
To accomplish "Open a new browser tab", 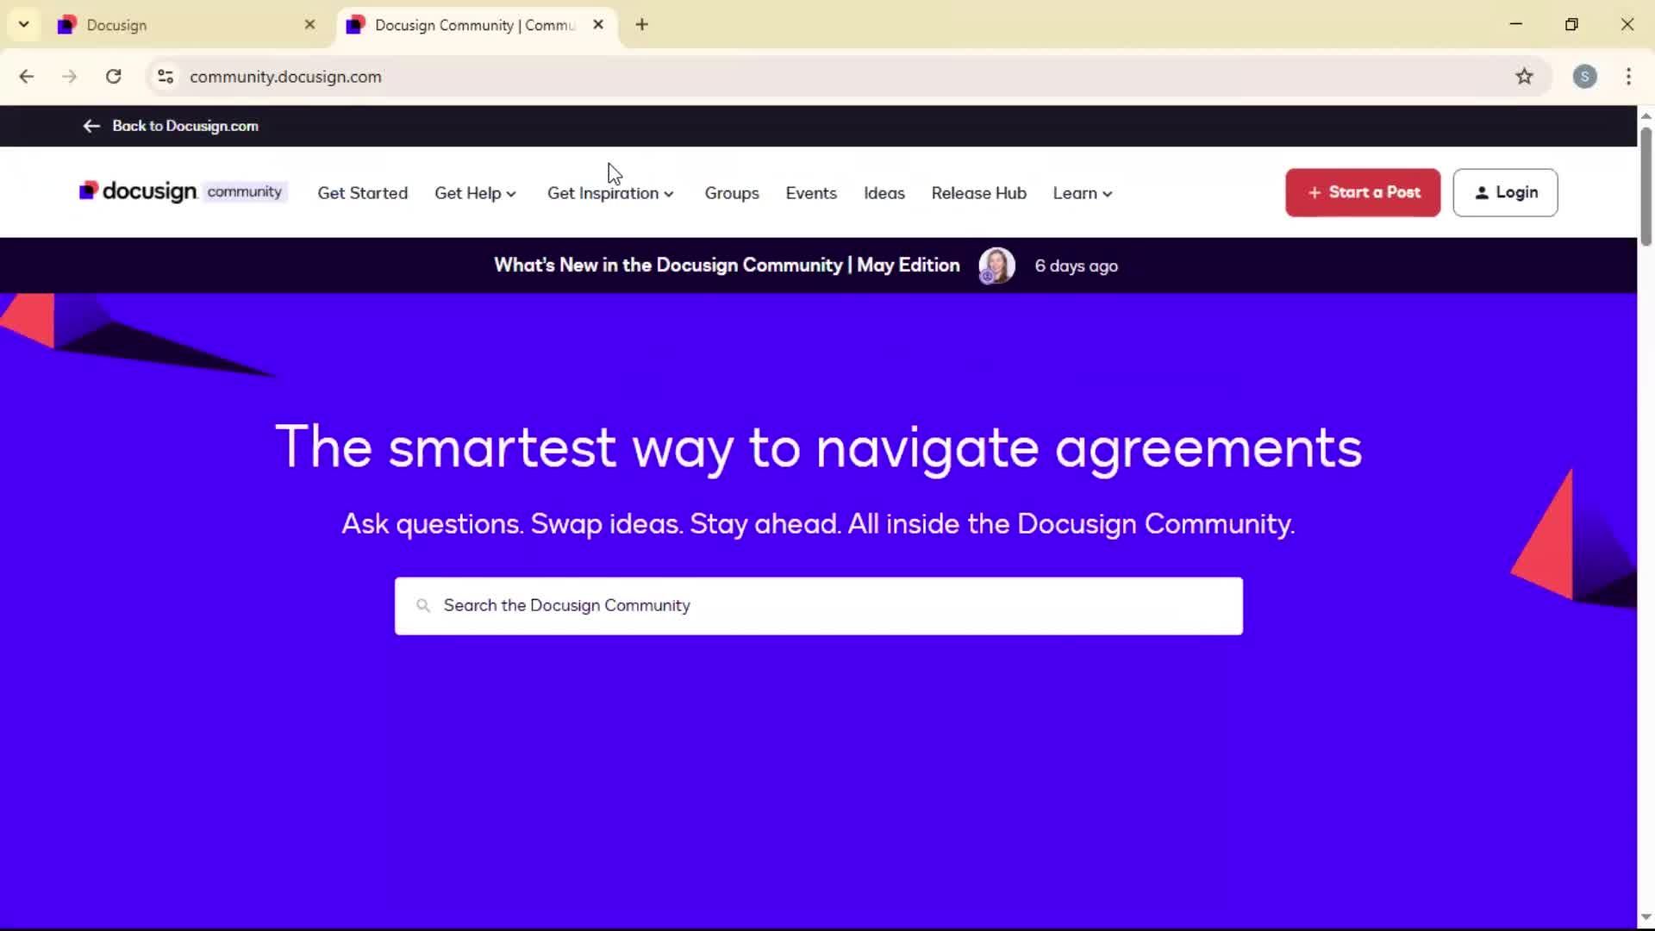I will click(641, 25).
